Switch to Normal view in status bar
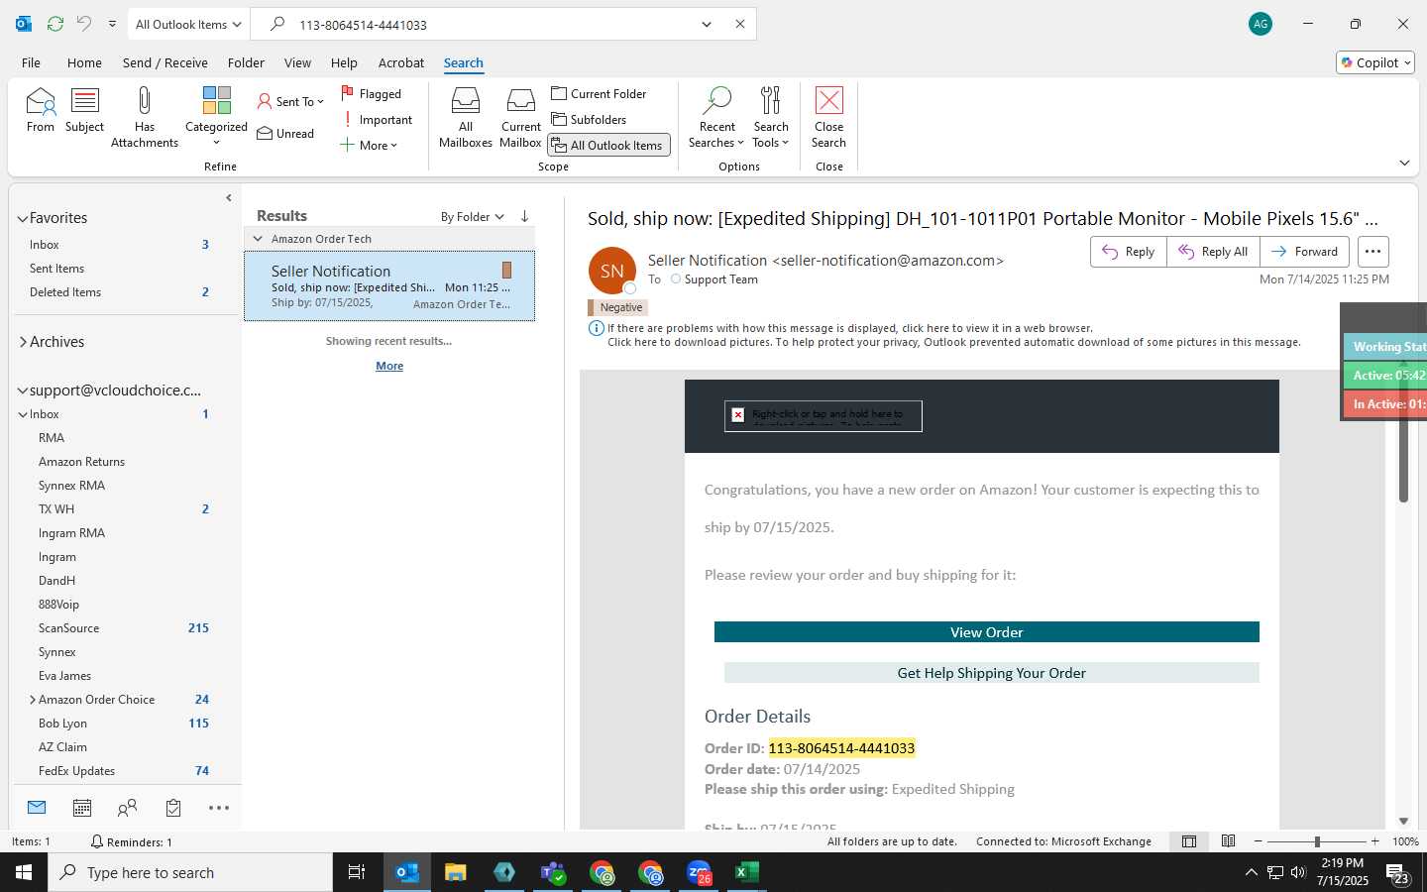The height and width of the screenshot is (892, 1427). click(1188, 841)
